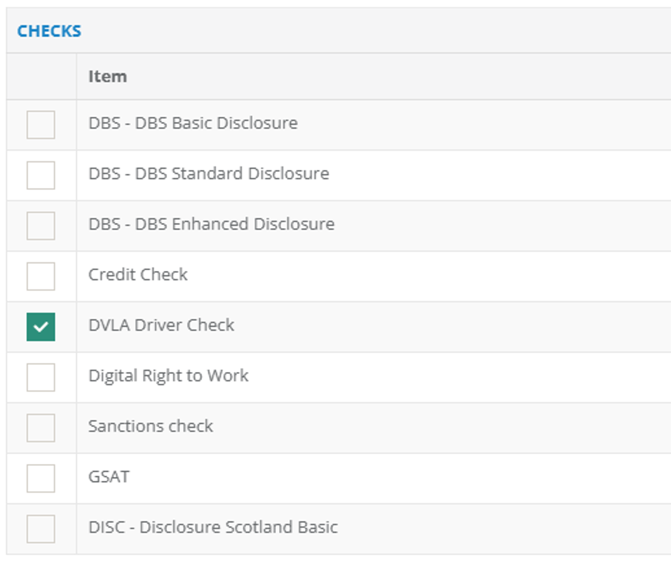Tick the Digital Right to Work checkbox

point(41,377)
